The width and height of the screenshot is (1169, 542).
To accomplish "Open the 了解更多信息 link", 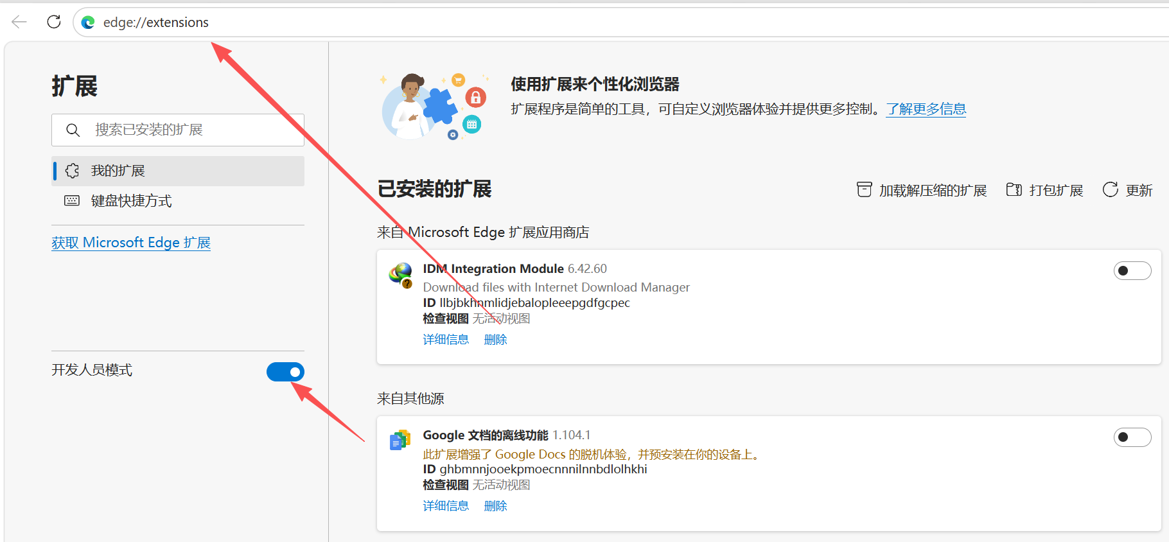I will coord(926,109).
